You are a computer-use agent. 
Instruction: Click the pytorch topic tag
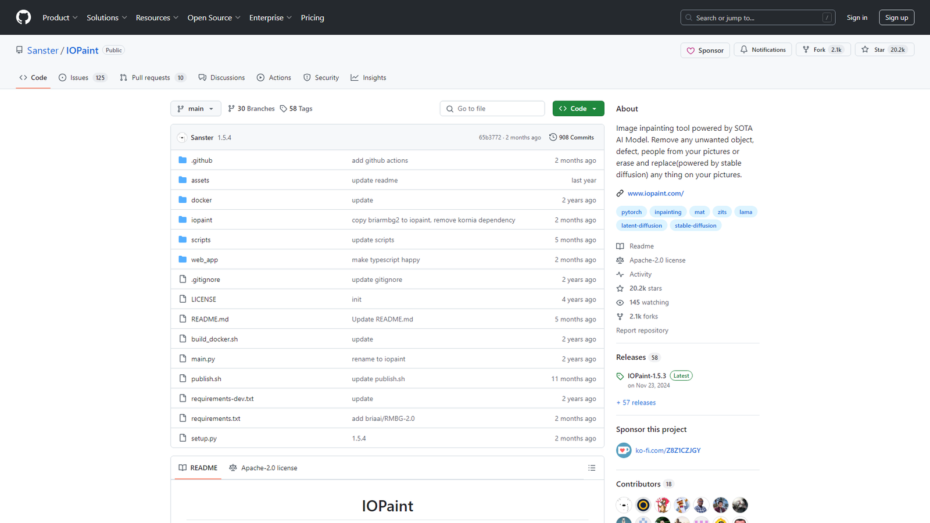[x=631, y=212]
